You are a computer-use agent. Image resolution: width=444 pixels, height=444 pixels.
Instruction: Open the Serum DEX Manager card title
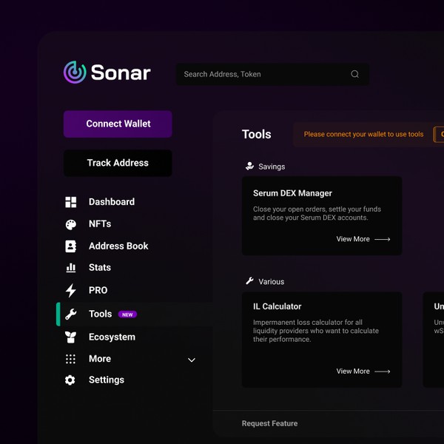292,193
